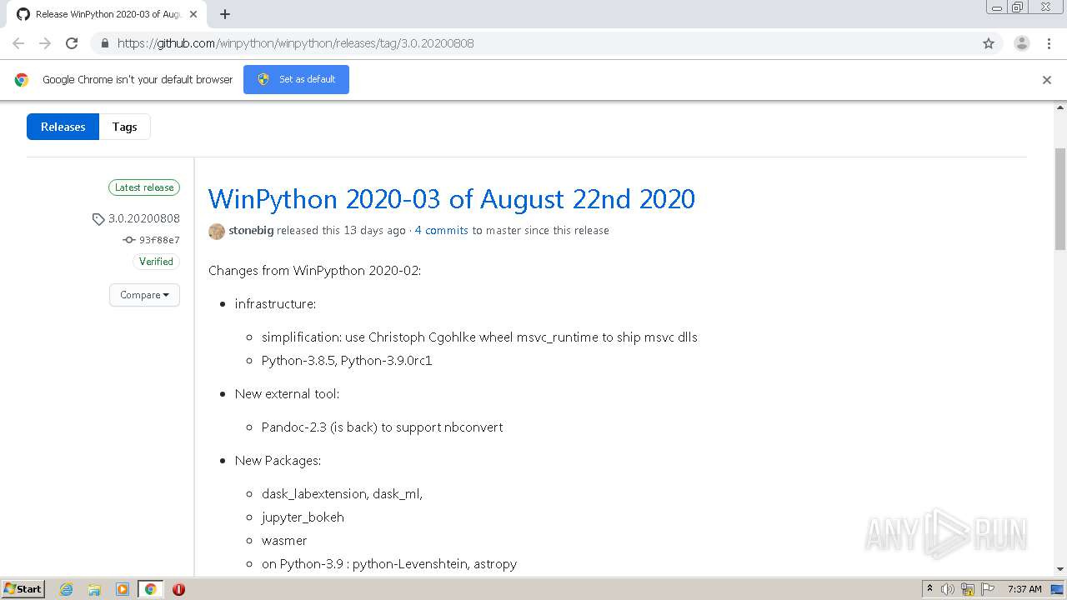This screenshot has width=1067, height=600.
Task: Show hidden tray icons arrow
Action: point(929,589)
